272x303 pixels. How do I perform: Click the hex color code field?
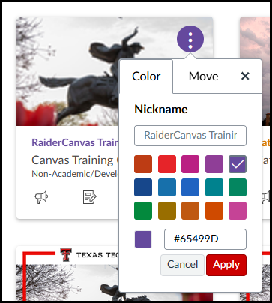point(205,239)
